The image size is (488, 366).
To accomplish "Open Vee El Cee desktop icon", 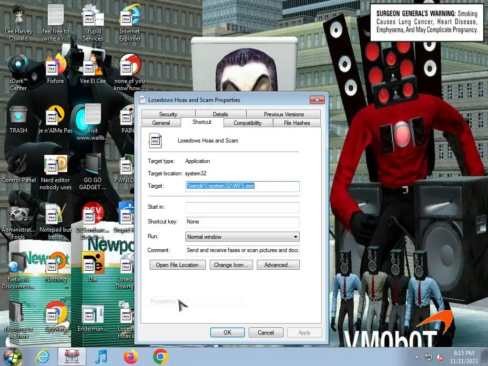I will coord(93,69).
